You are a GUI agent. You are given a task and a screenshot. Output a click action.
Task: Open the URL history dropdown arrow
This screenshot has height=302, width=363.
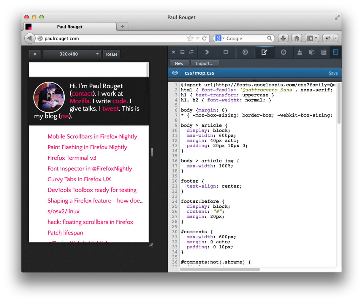coord(197,39)
